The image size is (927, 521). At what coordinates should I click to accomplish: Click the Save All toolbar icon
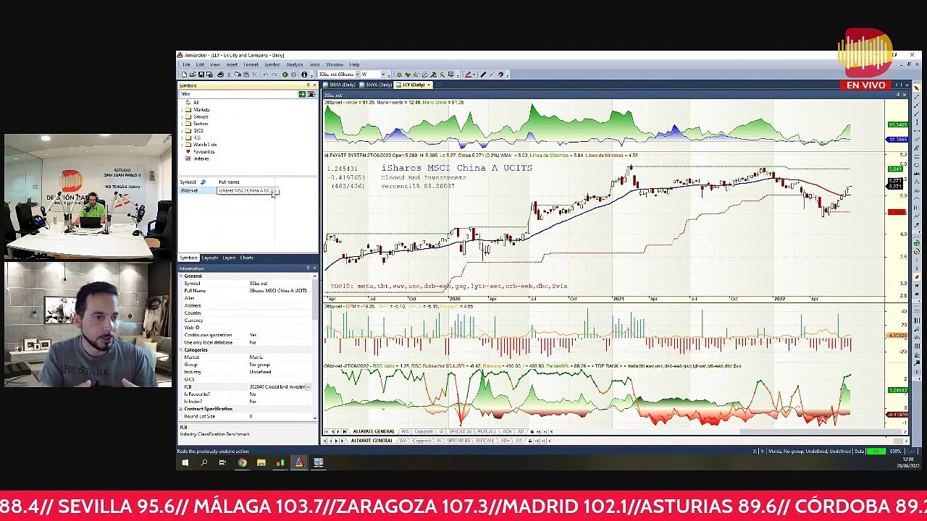pyautogui.click(x=209, y=75)
